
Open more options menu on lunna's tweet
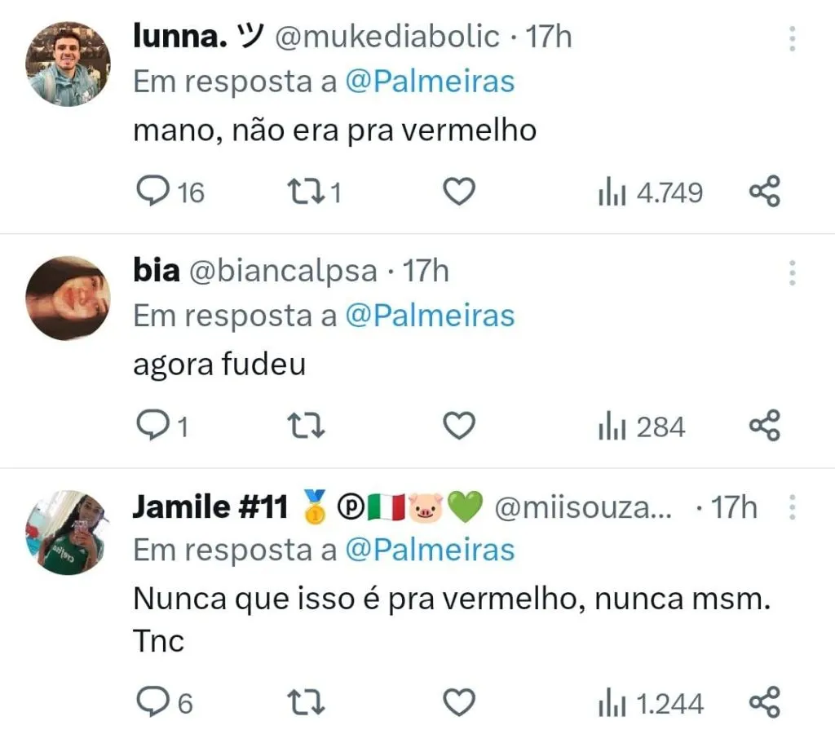pos(792,38)
